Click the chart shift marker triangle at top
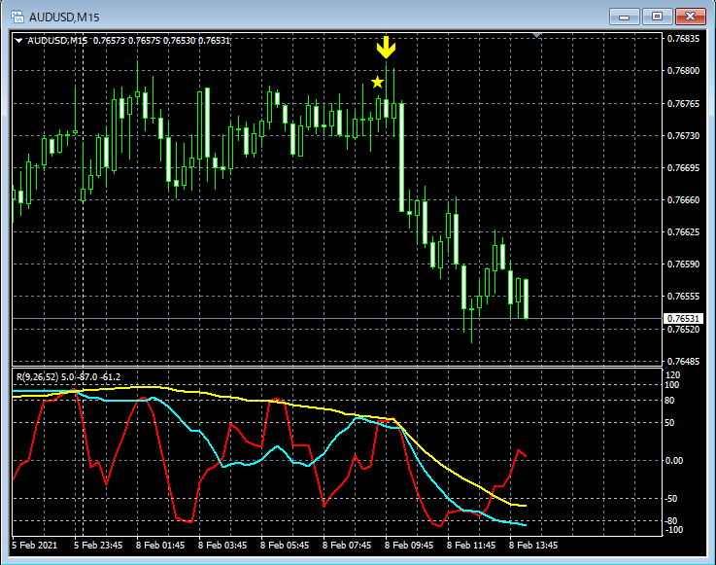This screenshot has width=716, height=565. tap(537, 35)
